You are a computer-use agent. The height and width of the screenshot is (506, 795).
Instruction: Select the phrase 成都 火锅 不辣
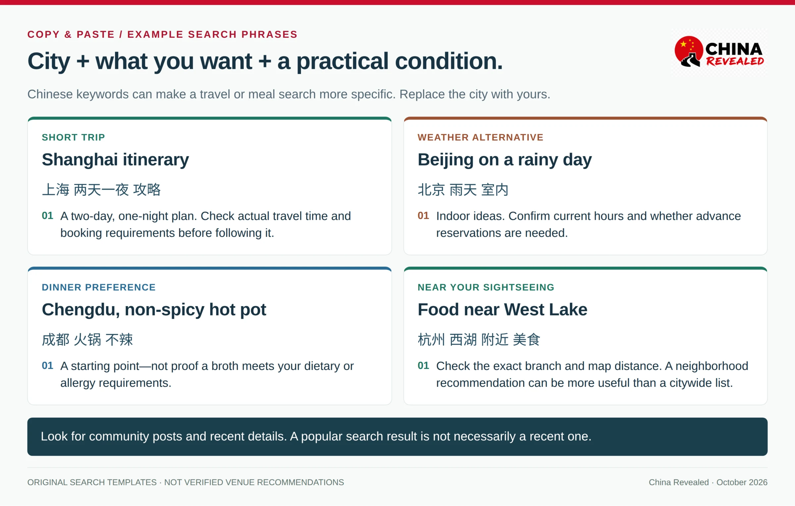(87, 340)
